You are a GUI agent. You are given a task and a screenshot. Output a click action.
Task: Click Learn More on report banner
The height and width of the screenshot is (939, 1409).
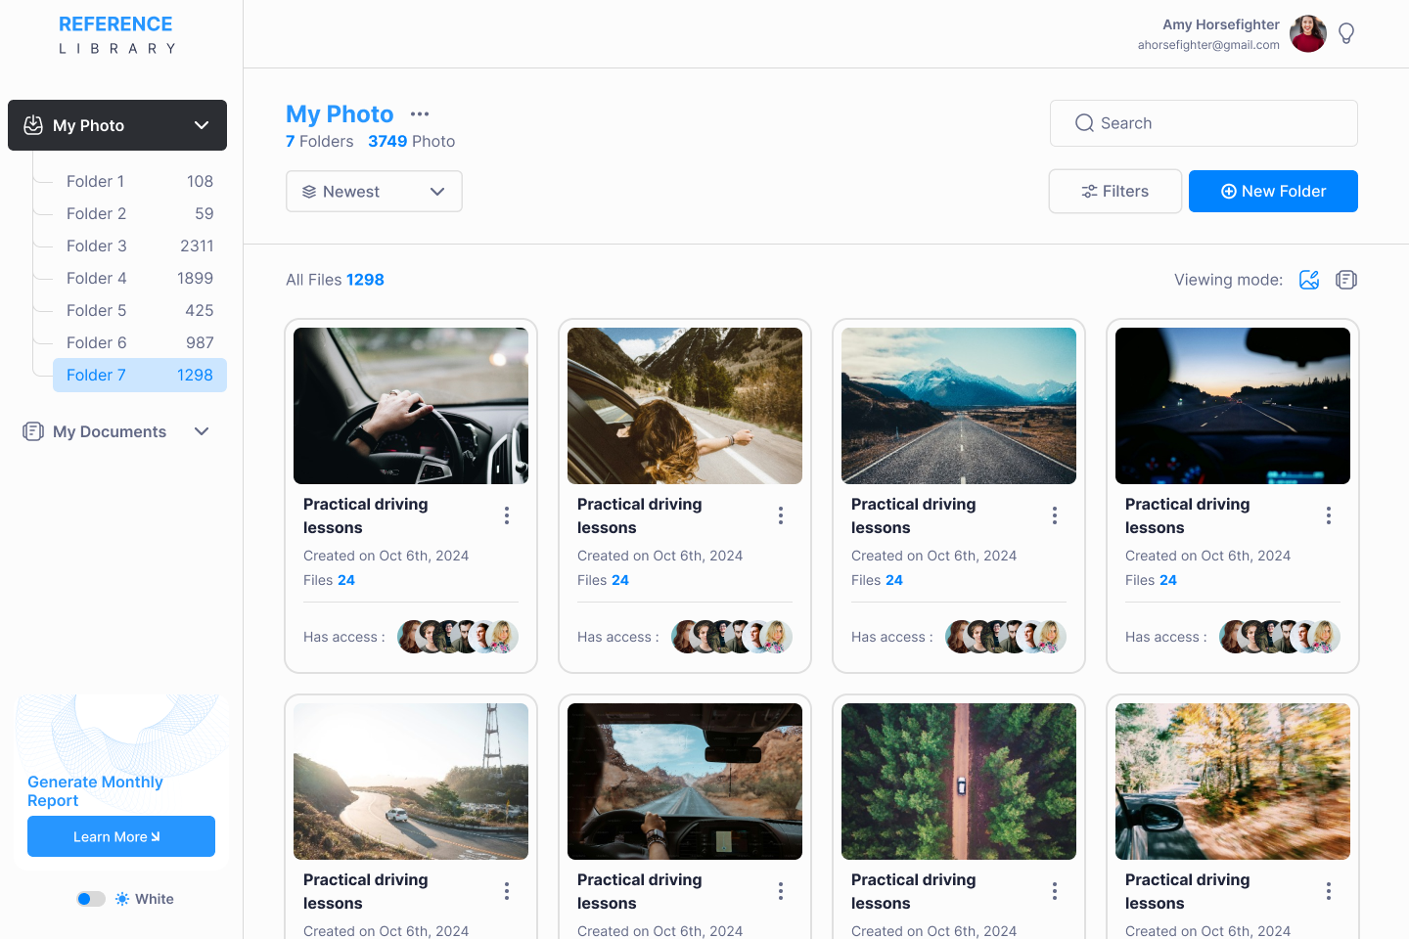[x=121, y=836]
